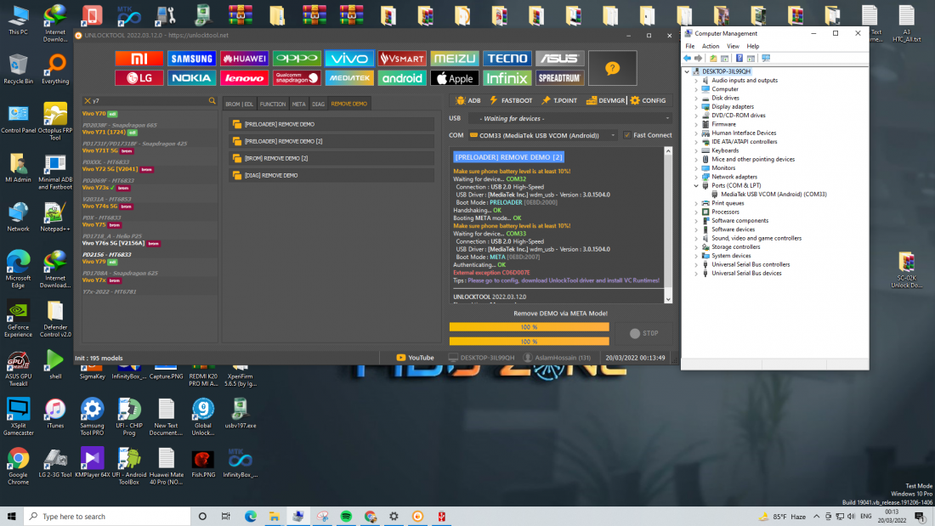Click the YouTube link in status bar

(x=415, y=358)
